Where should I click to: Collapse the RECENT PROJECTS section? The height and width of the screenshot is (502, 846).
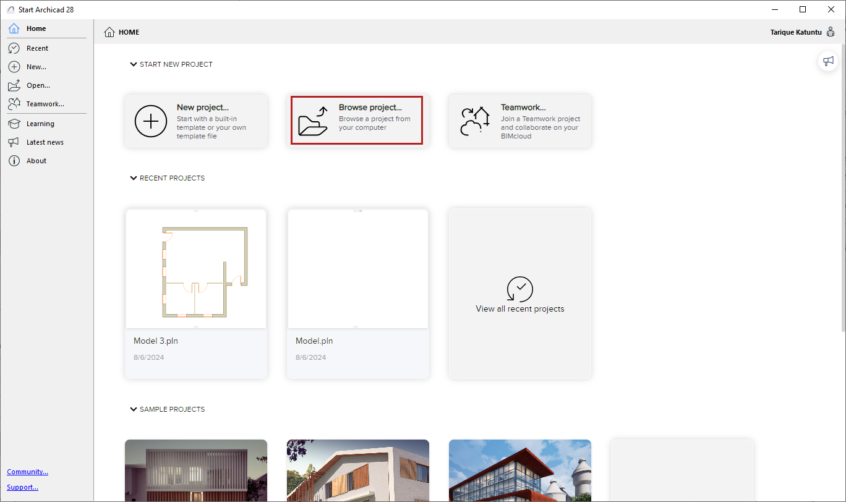point(133,178)
